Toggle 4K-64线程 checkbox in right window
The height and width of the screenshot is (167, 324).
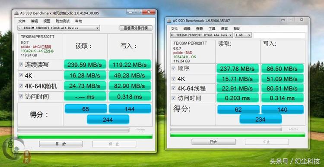173,88
